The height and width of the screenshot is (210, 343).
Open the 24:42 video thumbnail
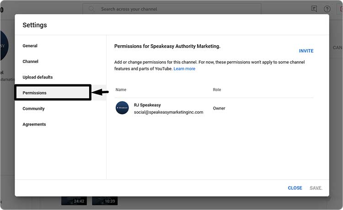pyautogui.click(x=74, y=201)
